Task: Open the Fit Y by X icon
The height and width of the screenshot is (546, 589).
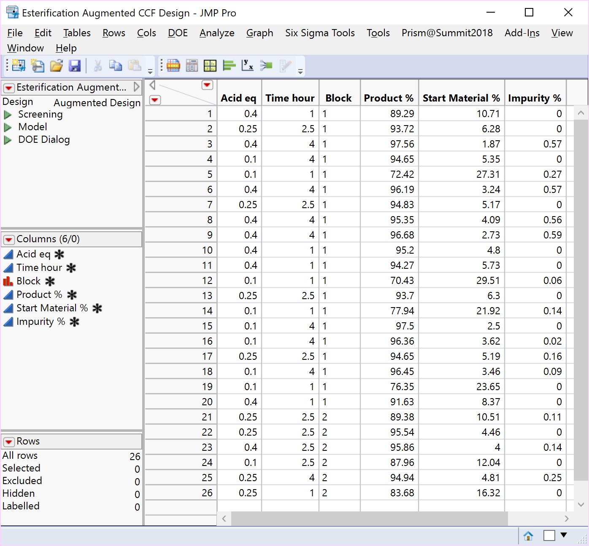Action: pos(247,65)
